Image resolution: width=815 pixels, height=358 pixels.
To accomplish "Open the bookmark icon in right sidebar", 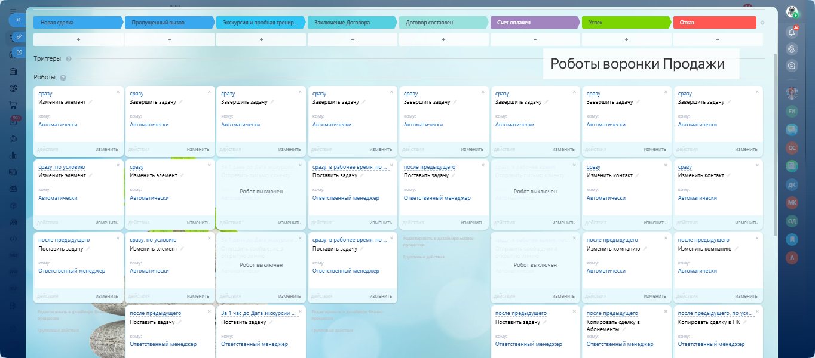I will pos(792,239).
